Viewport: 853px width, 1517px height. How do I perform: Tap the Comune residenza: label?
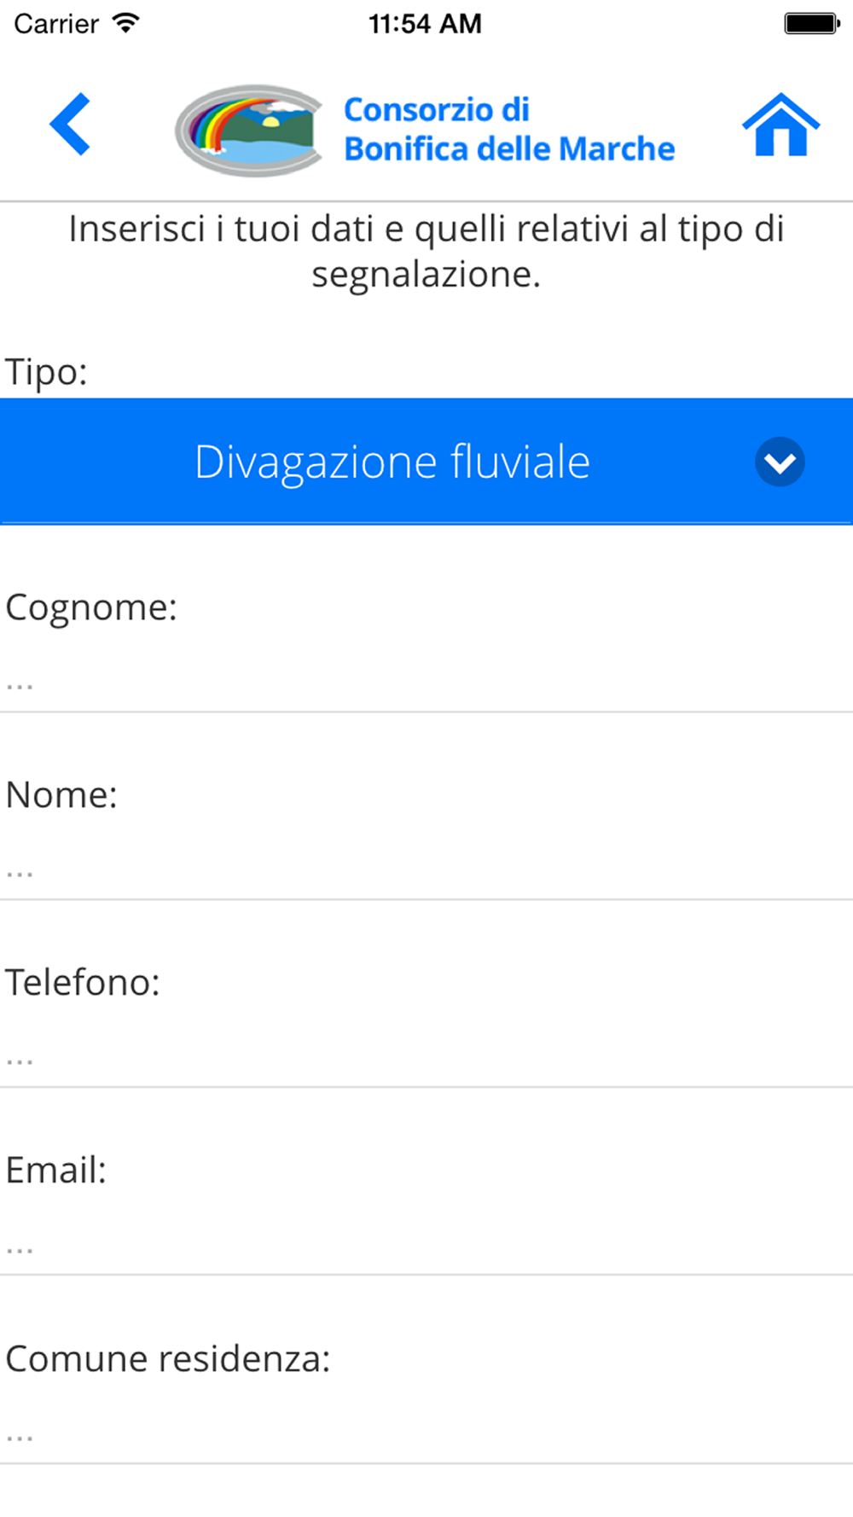(x=168, y=1358)
